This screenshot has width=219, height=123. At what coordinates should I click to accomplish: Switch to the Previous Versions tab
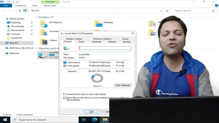point(102,39)
